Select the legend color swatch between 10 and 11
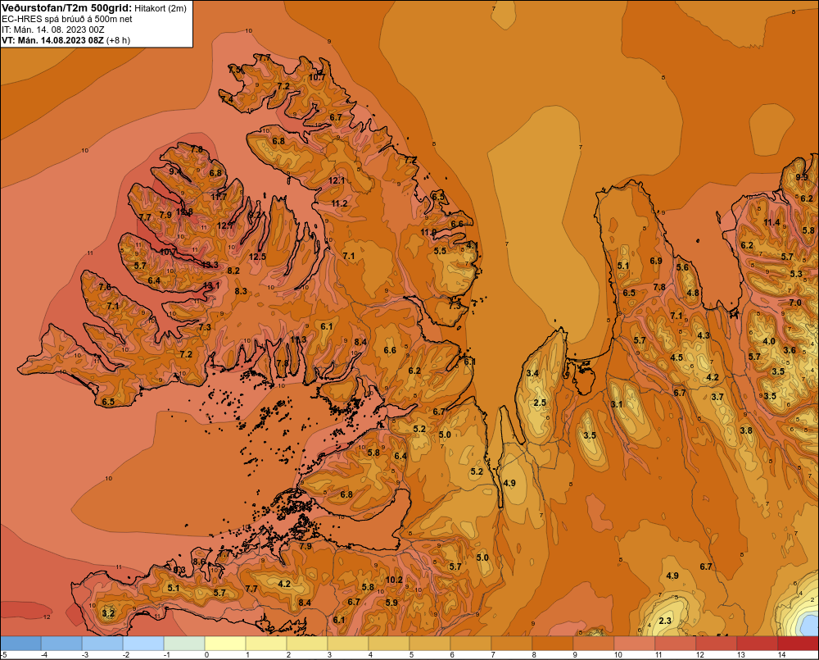 (635, 644)
